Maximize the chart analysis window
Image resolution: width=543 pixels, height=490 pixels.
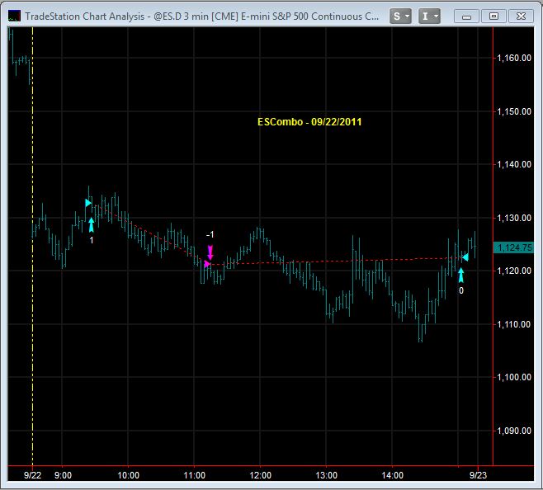click(x=494, y=15)
